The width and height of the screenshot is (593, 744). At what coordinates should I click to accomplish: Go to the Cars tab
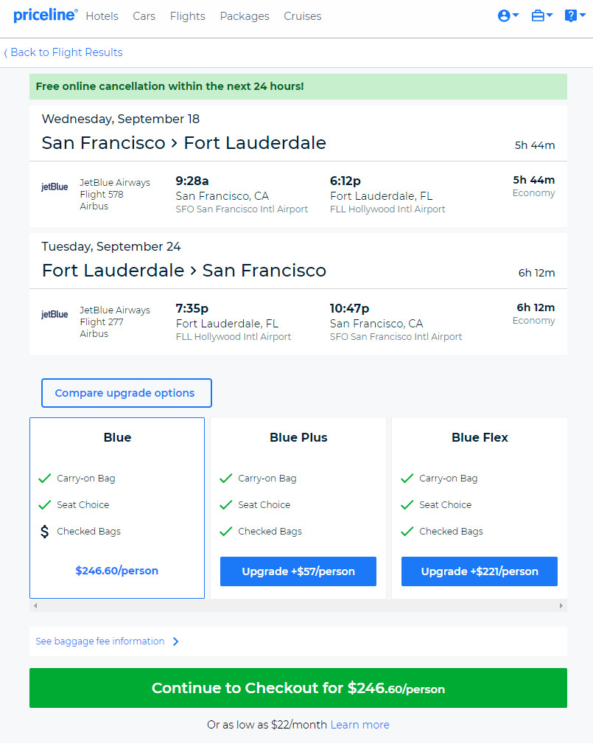tap(144, 16)
